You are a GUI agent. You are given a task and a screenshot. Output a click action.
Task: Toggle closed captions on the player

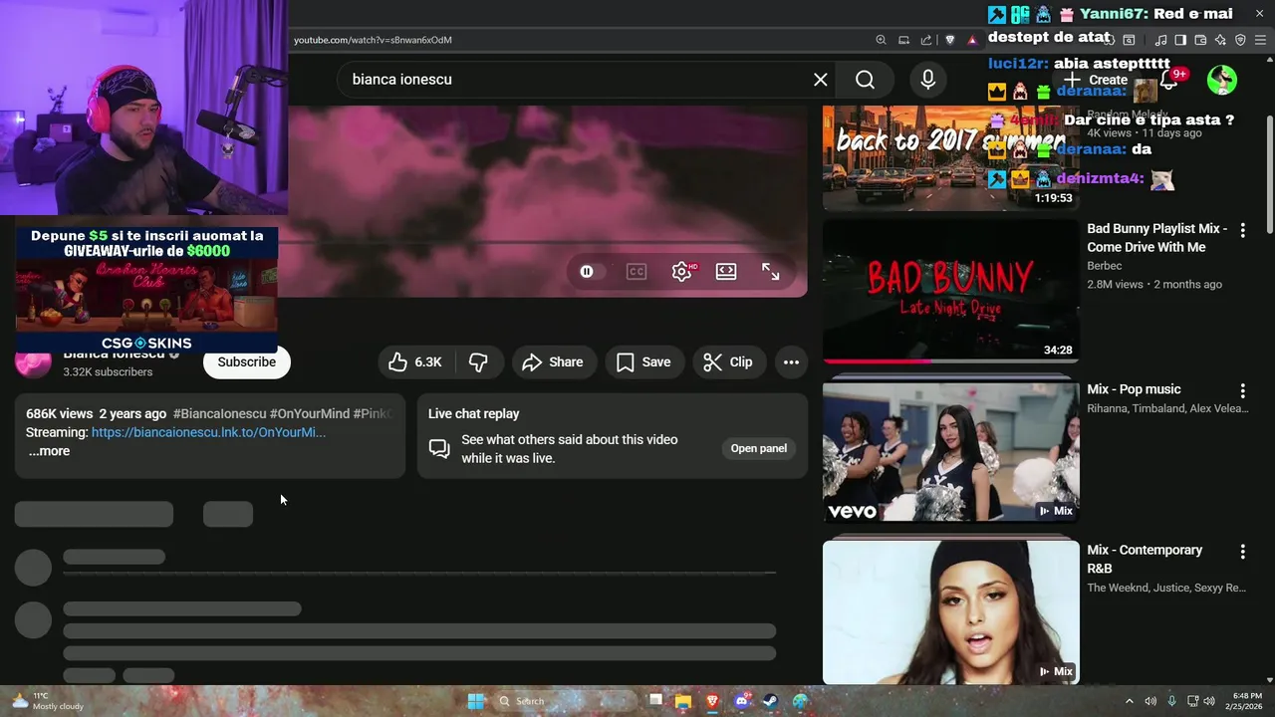click(637, 272)
